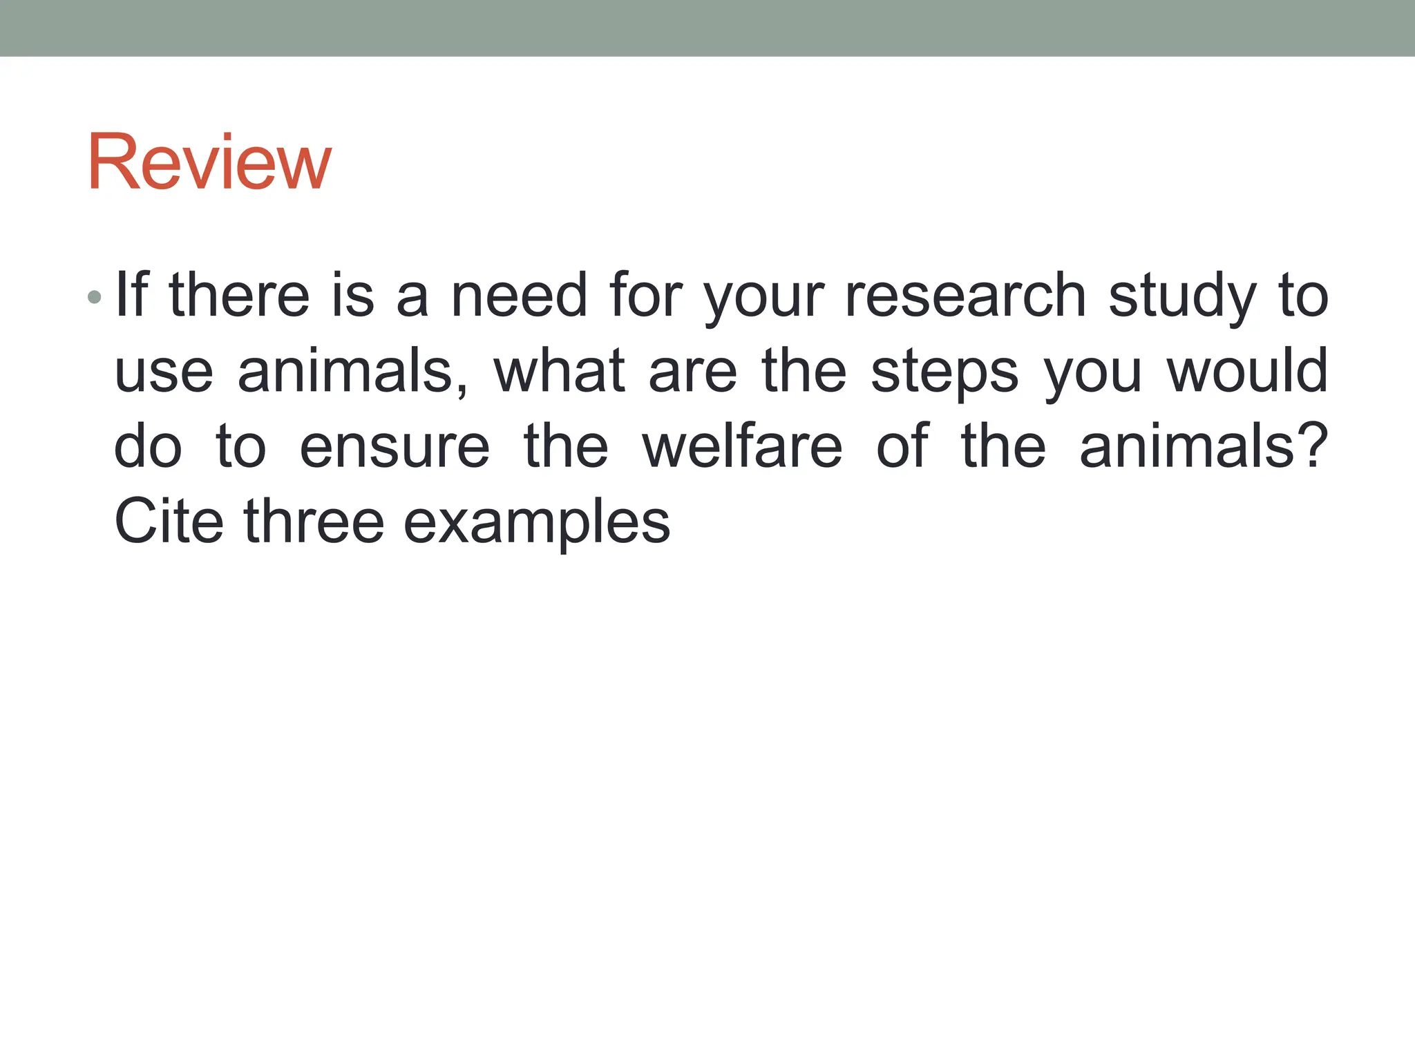Viewport: 1415px width, 1061px height.
Task: Click the word "use" starting the second line
Action: (164, 372)
